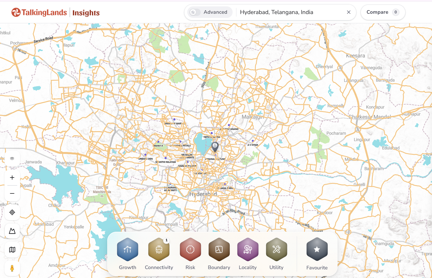The width and height of the screenshot is (432, 278).
Task: Select the Boundary hexagon icon
Action: (x=219, y=249)
